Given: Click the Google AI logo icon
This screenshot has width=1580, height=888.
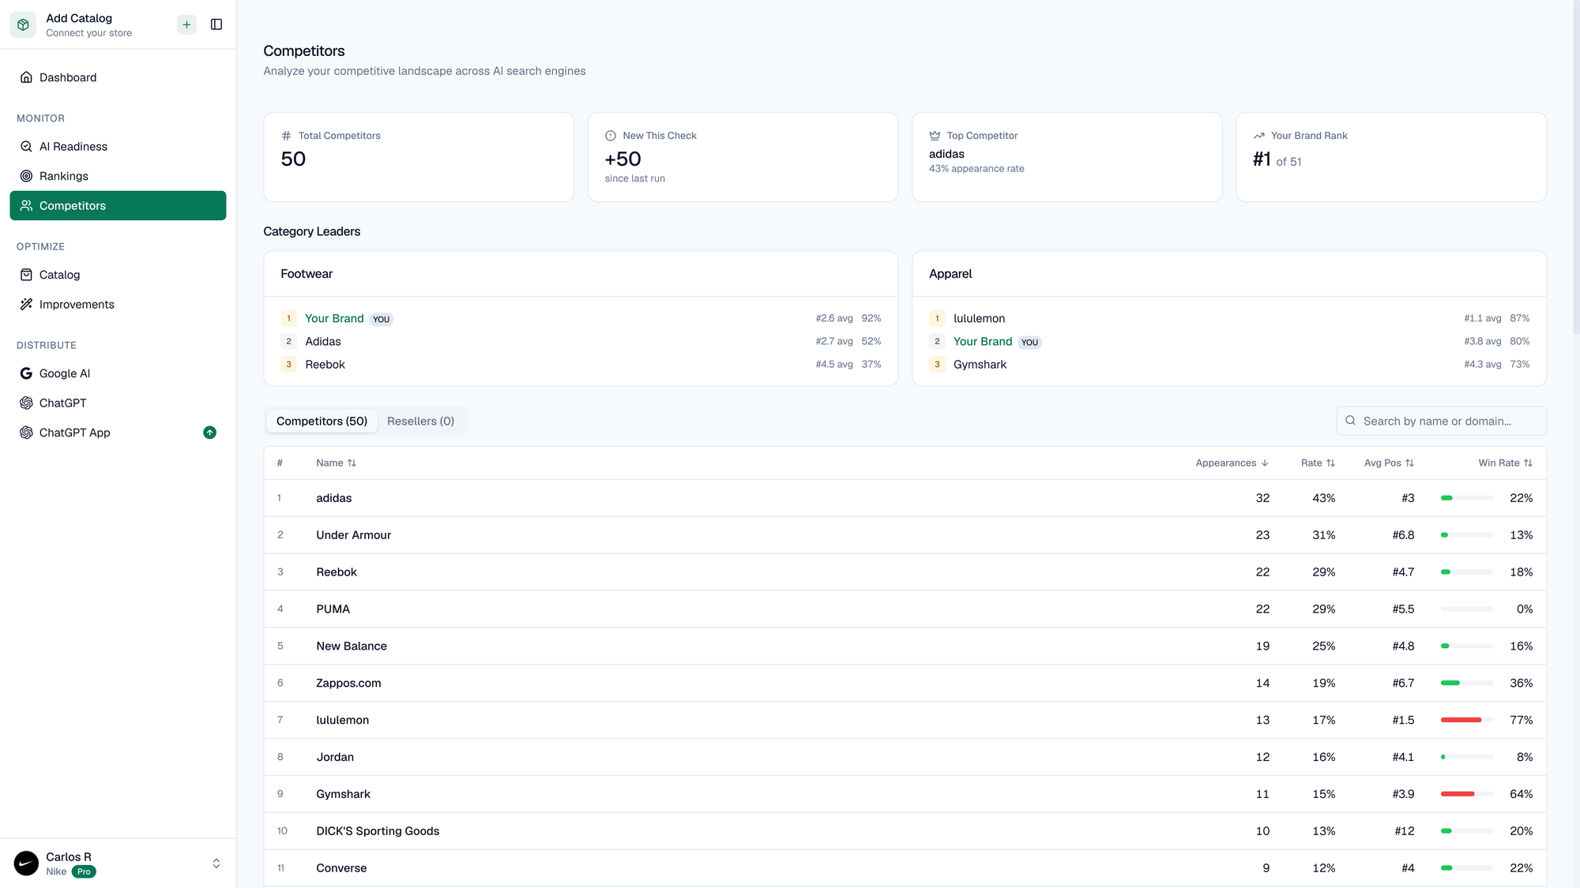Looking at the screenshot, I should pos(26,373).
